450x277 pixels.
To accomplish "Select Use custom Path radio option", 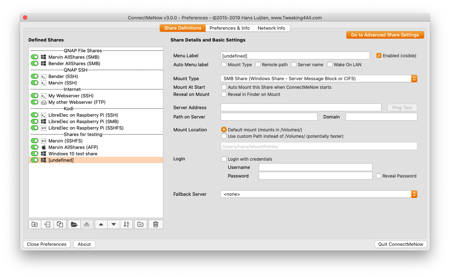I will [224, 136].
